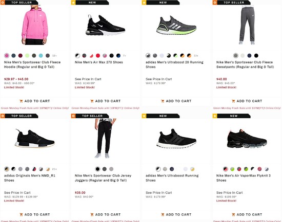Open adidas Originals Men's NMD_R1 Shoes link
The width and height of the screenshot is (282, 222).
click(30, 178)
